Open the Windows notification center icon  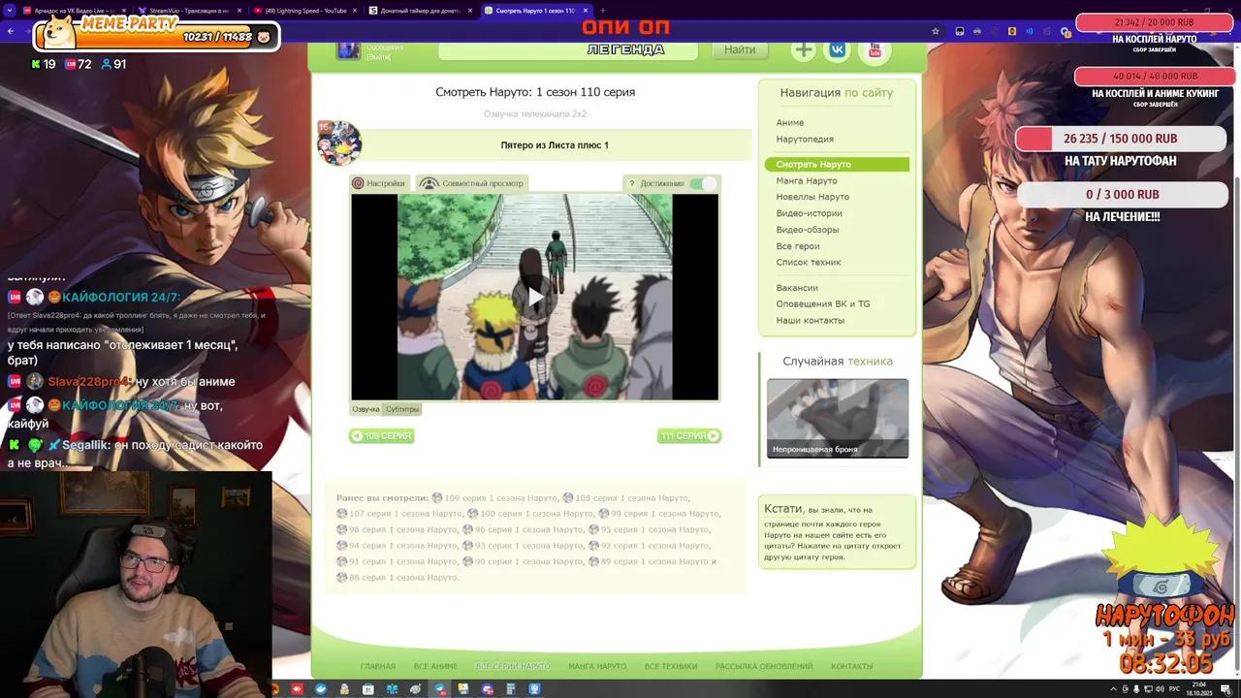pyautogui.click(x=1228, y=689)
